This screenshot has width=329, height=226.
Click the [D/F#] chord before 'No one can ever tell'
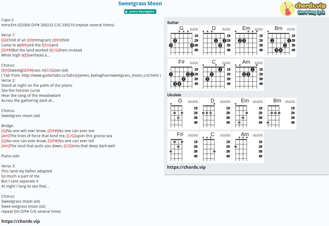coord(53,141)
